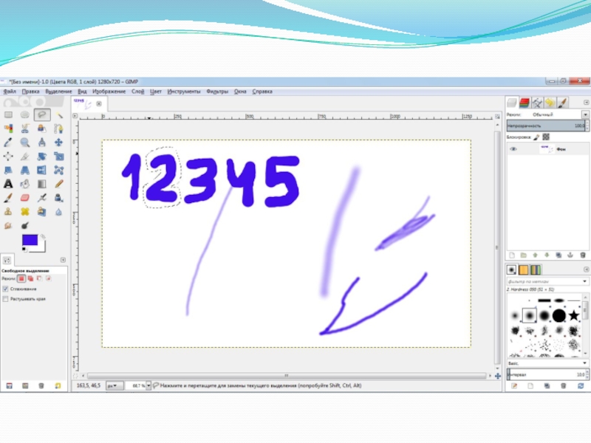Viewport: 591px width, 443px height.
Task: Open the Инструменты menu
Action: (x=184, y=92)
